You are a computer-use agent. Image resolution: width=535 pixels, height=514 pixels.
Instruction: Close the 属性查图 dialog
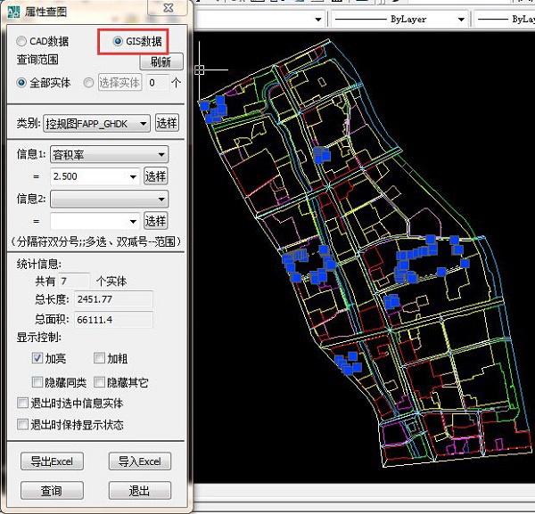point(167,8)
